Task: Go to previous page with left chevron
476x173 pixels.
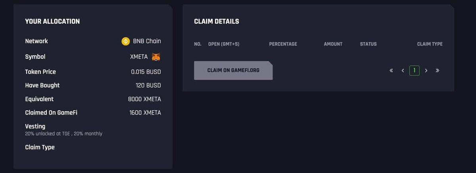Action: coord(403,71)
